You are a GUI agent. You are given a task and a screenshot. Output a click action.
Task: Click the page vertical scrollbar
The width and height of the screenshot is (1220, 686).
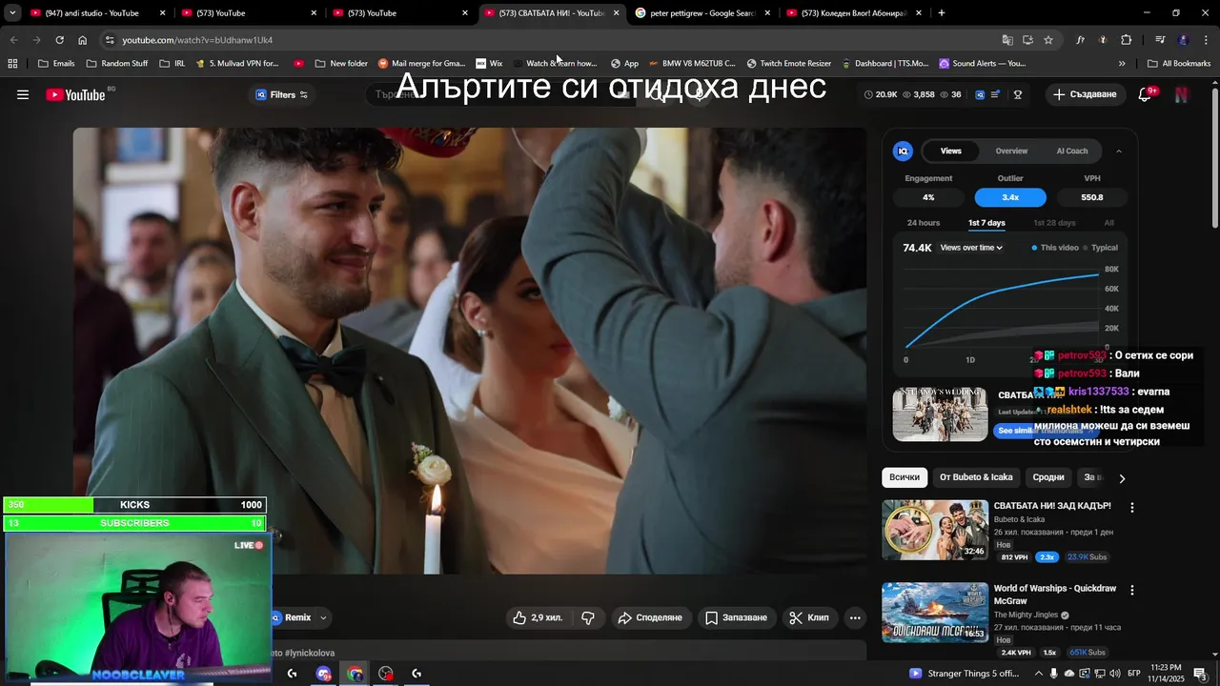point(1214,157)
